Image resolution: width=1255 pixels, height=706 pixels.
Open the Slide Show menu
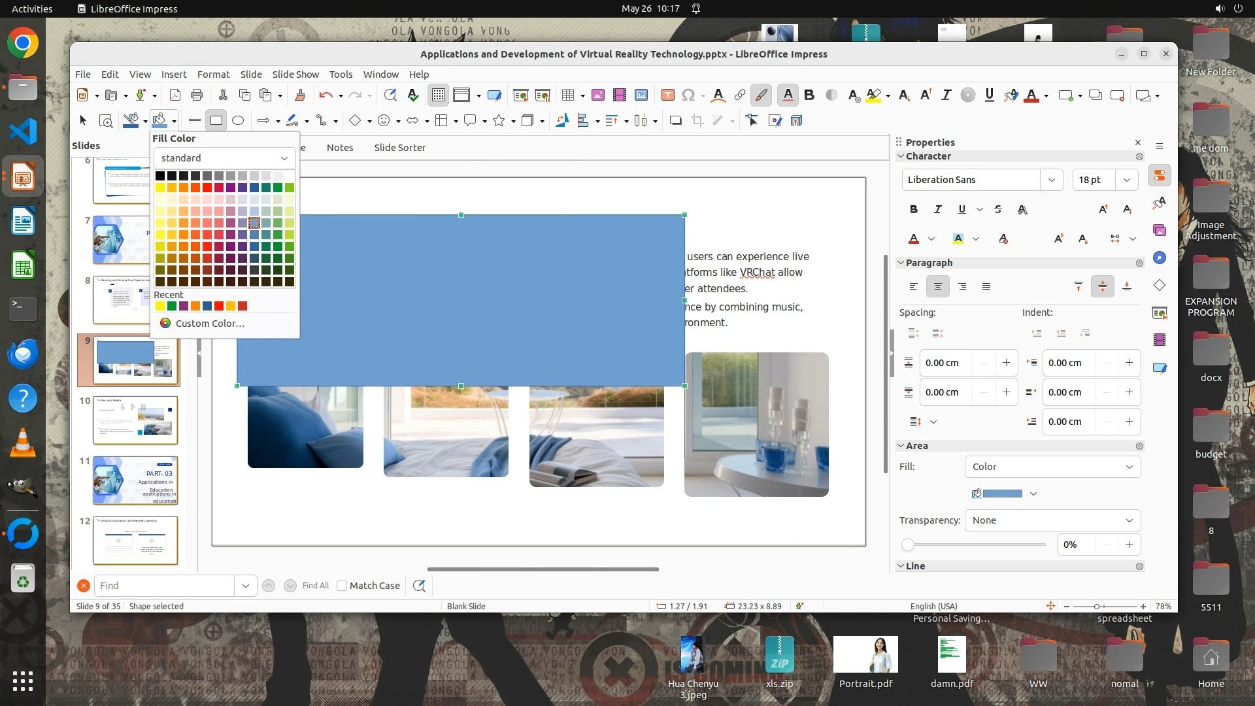[295, 75]
